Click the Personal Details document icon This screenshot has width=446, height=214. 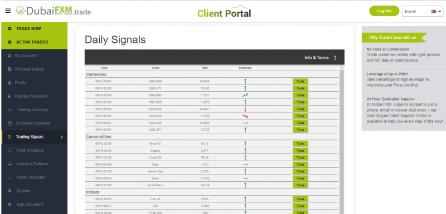coord(9,69)
